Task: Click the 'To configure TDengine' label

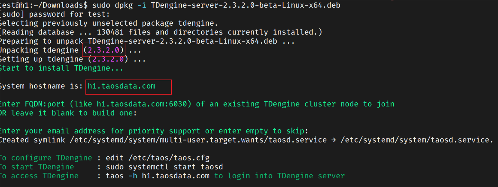Action: point(46,158)
